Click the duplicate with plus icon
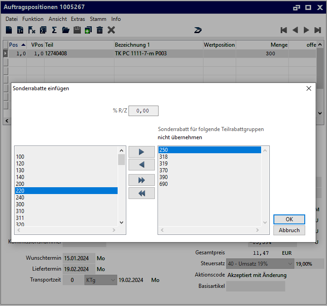The image size is (327, 306). 88,30
